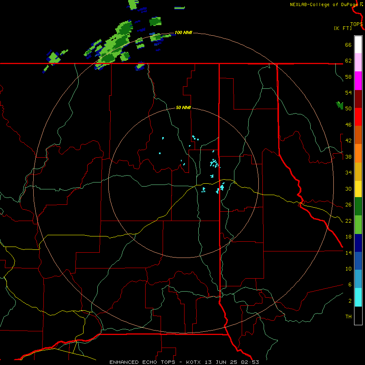Click the 66 legend value

[x=348, y=45]
